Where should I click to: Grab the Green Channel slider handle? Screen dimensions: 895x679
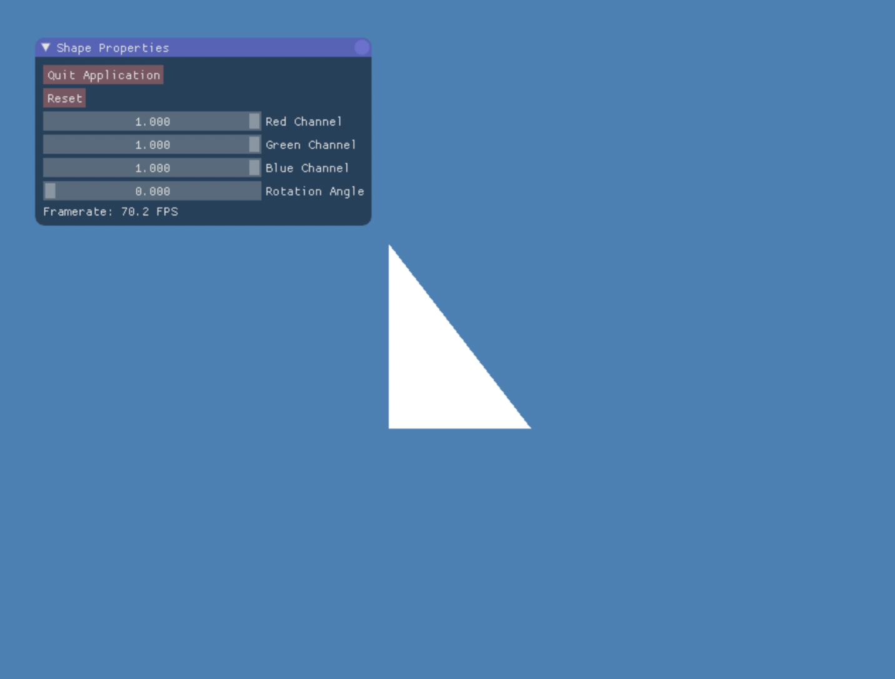(x=254, y=144)
